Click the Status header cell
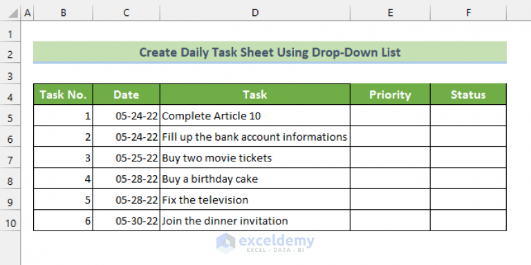The height and width of the screenshot is (265, 531). [468, 95]
